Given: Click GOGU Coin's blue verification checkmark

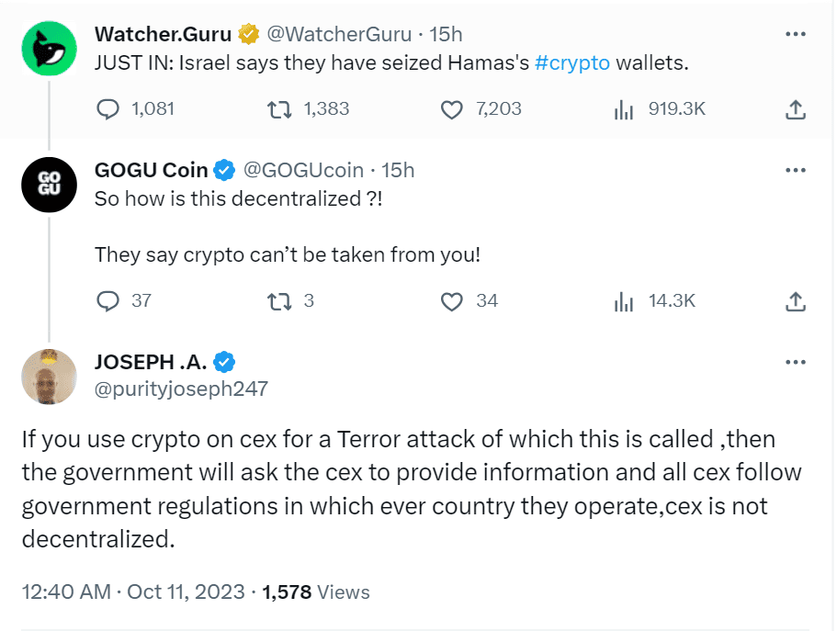Looking at the screenshot, I should click(223, 170).
